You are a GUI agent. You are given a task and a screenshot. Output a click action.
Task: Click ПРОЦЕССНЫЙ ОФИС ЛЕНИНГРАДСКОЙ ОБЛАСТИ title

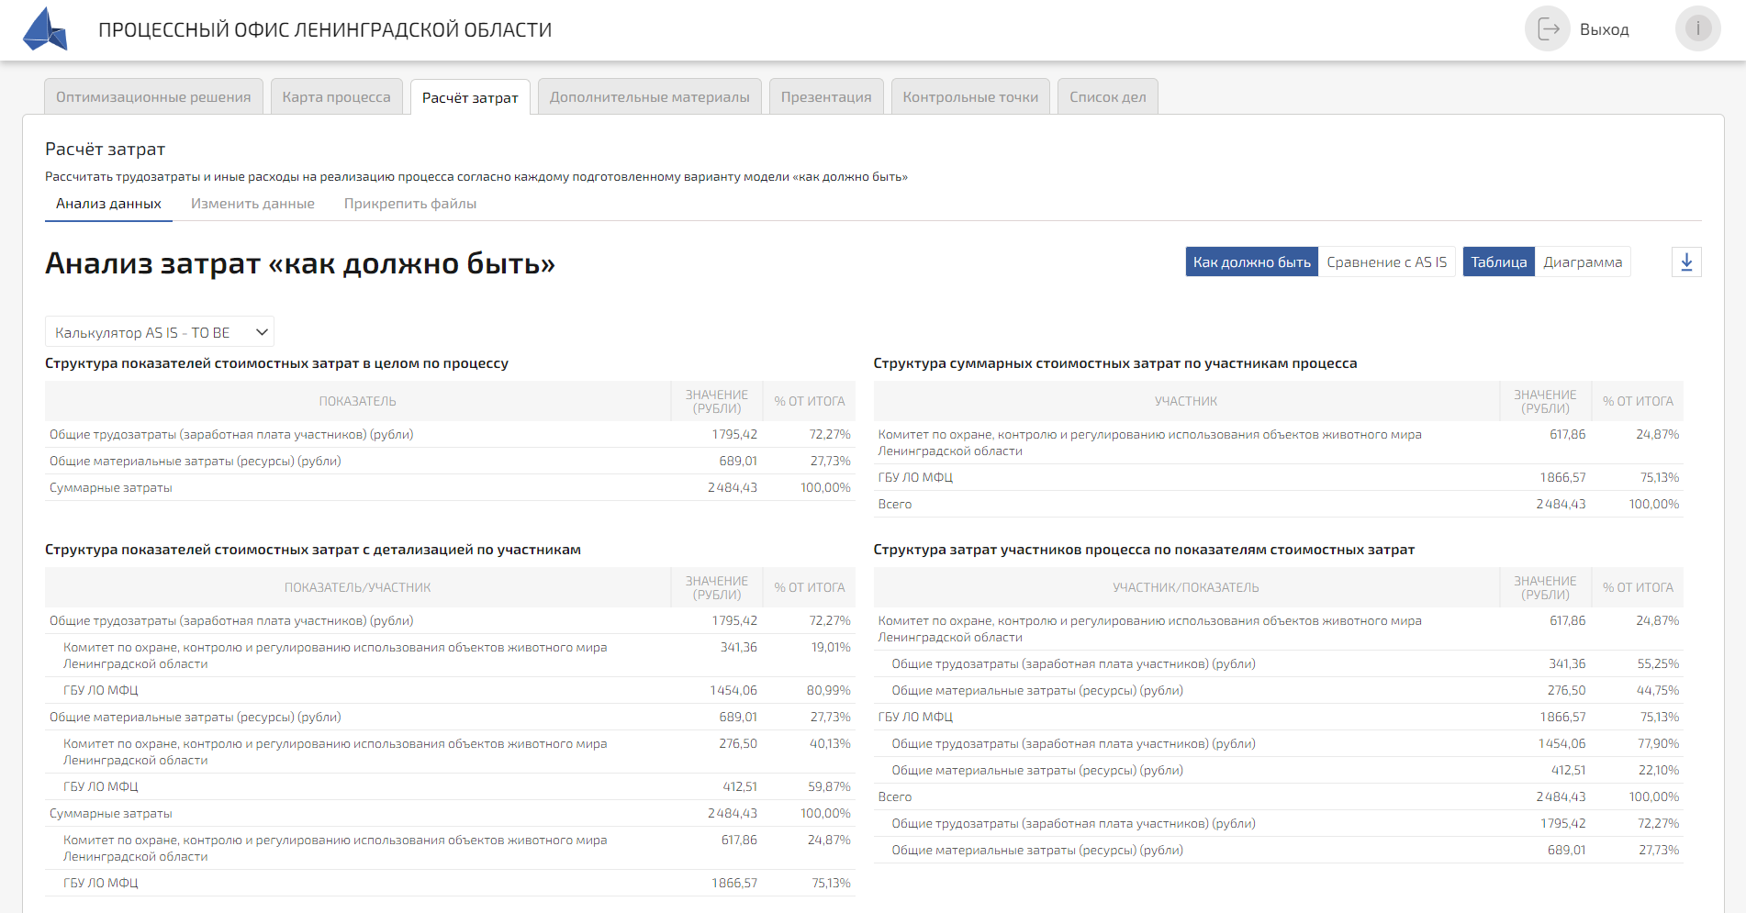coord(325,30)
